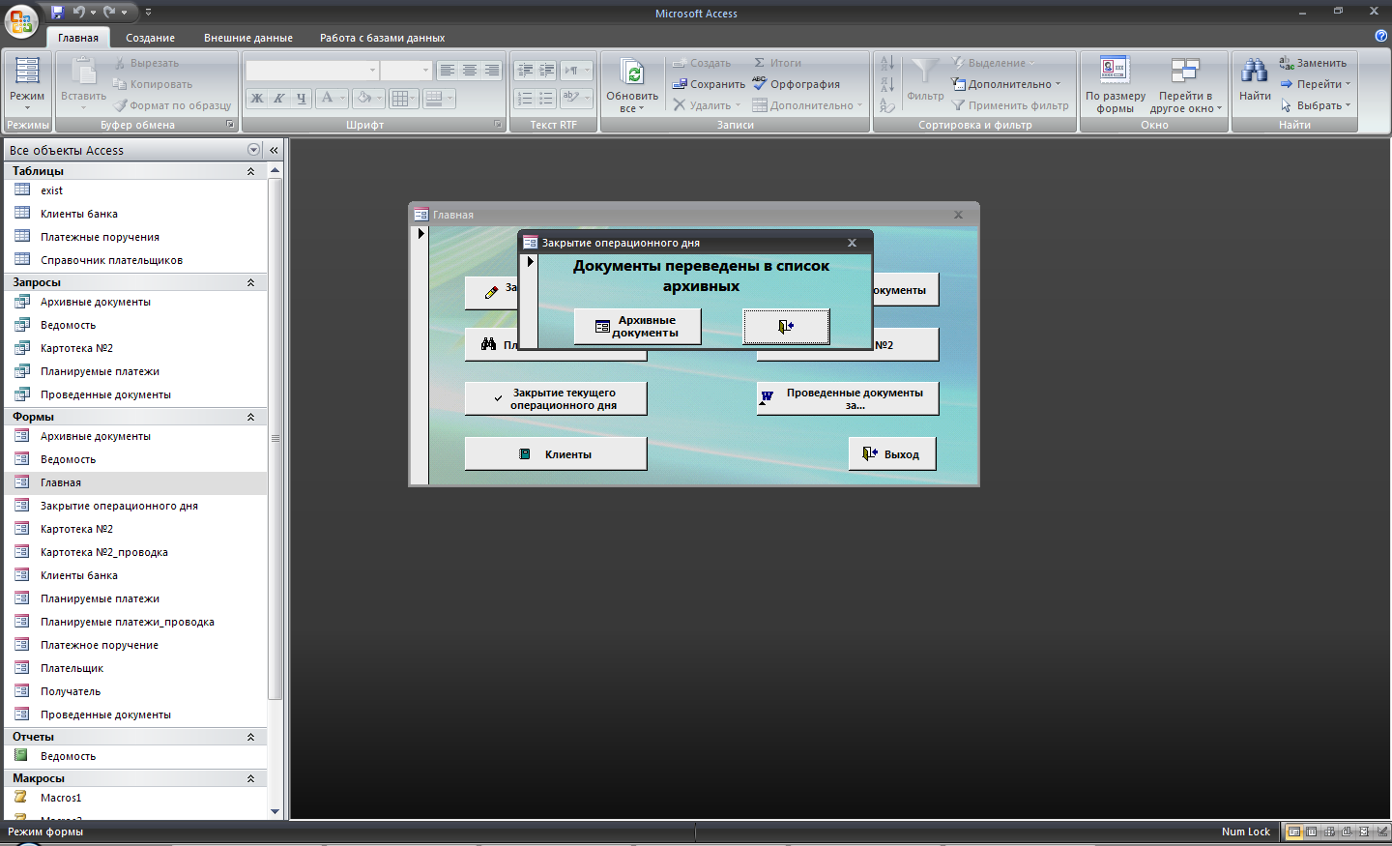Click Перейти в другое окно icon
The image size is (1392, 846).
(x=1185, y=71)
